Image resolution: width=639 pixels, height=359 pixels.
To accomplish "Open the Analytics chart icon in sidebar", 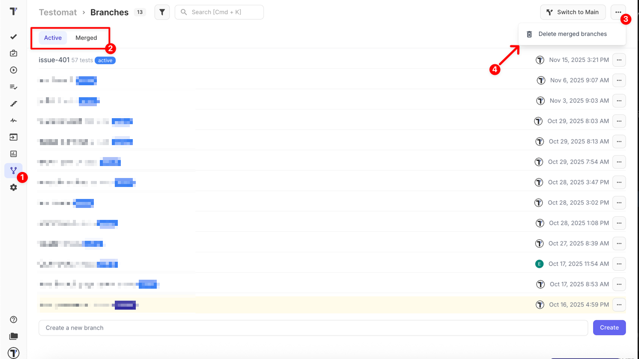I will 13,154.
